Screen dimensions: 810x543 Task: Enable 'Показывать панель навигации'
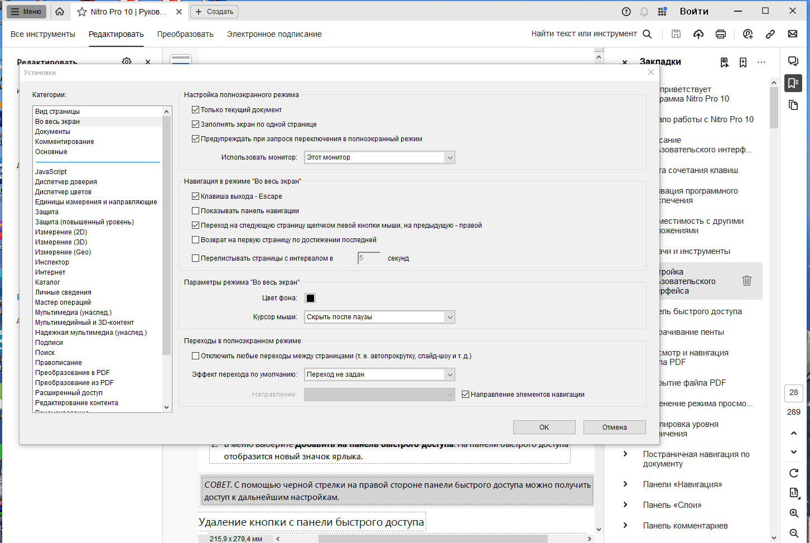click(195, 210)
